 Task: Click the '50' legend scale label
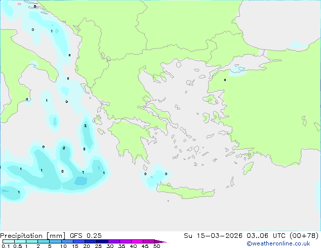(x=156, y=246)
